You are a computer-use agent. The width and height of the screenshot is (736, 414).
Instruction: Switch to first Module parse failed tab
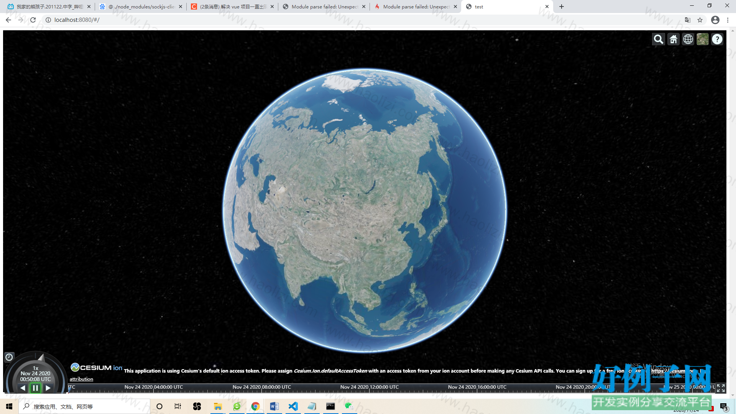click(324, 7)
